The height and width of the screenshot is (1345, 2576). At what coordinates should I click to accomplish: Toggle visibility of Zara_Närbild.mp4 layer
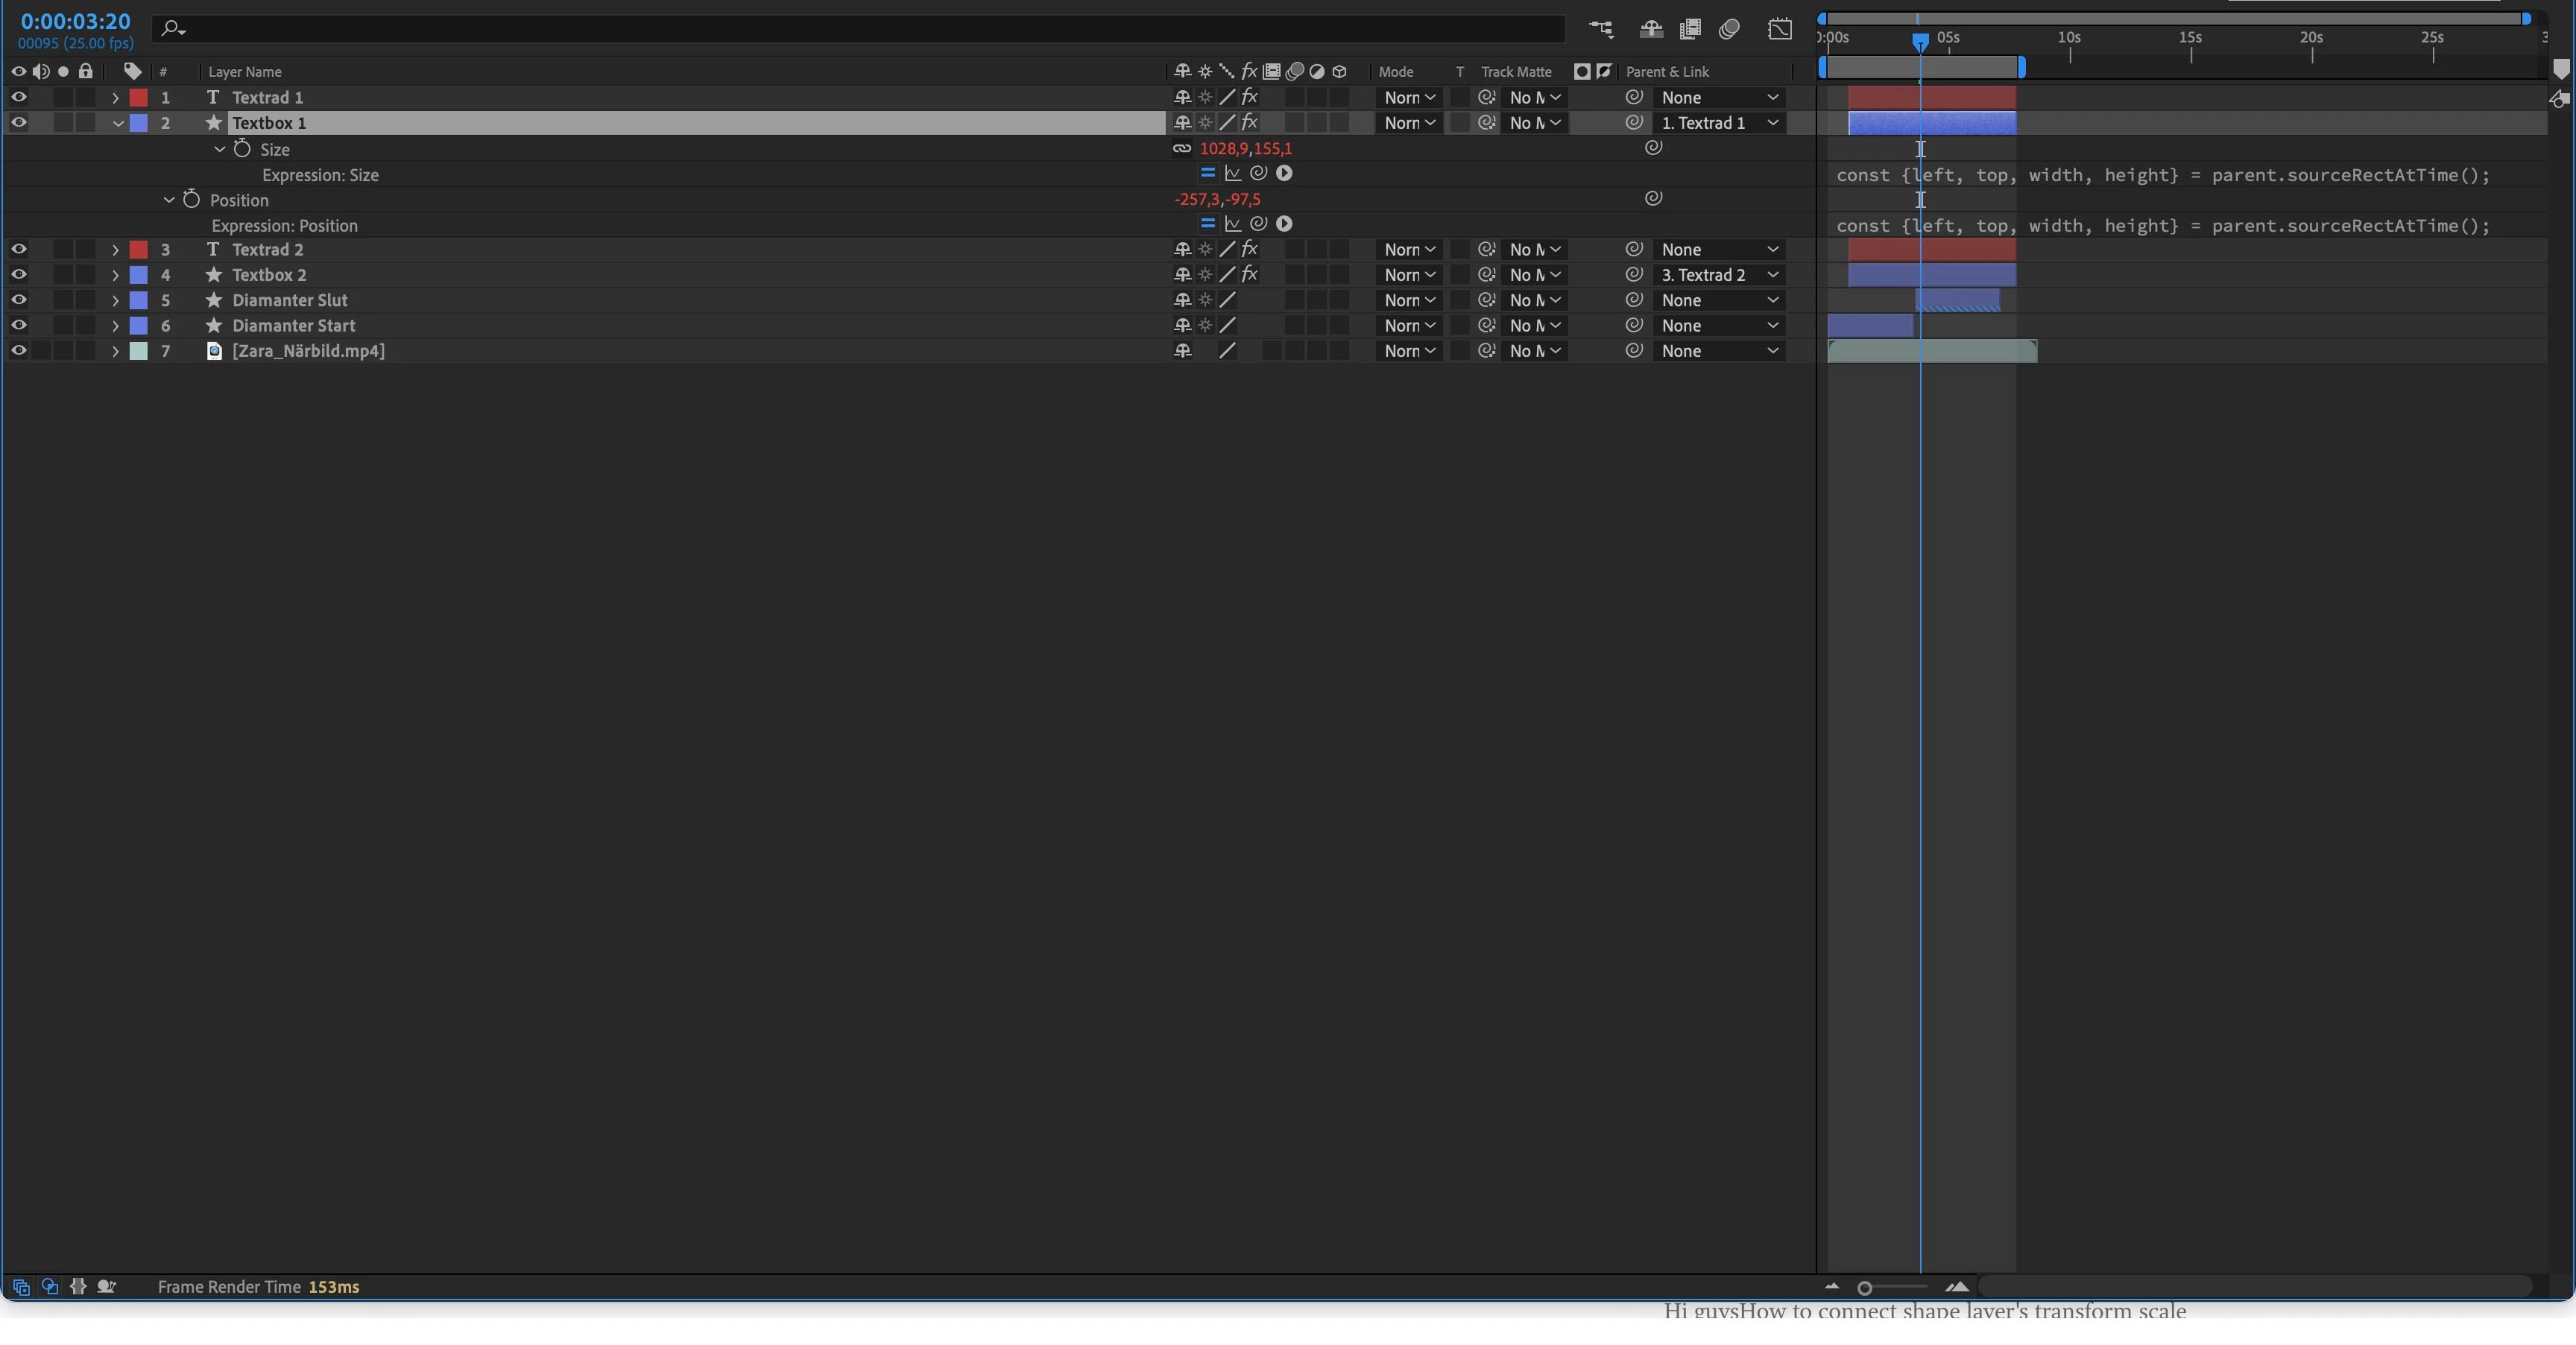point(18,350)
